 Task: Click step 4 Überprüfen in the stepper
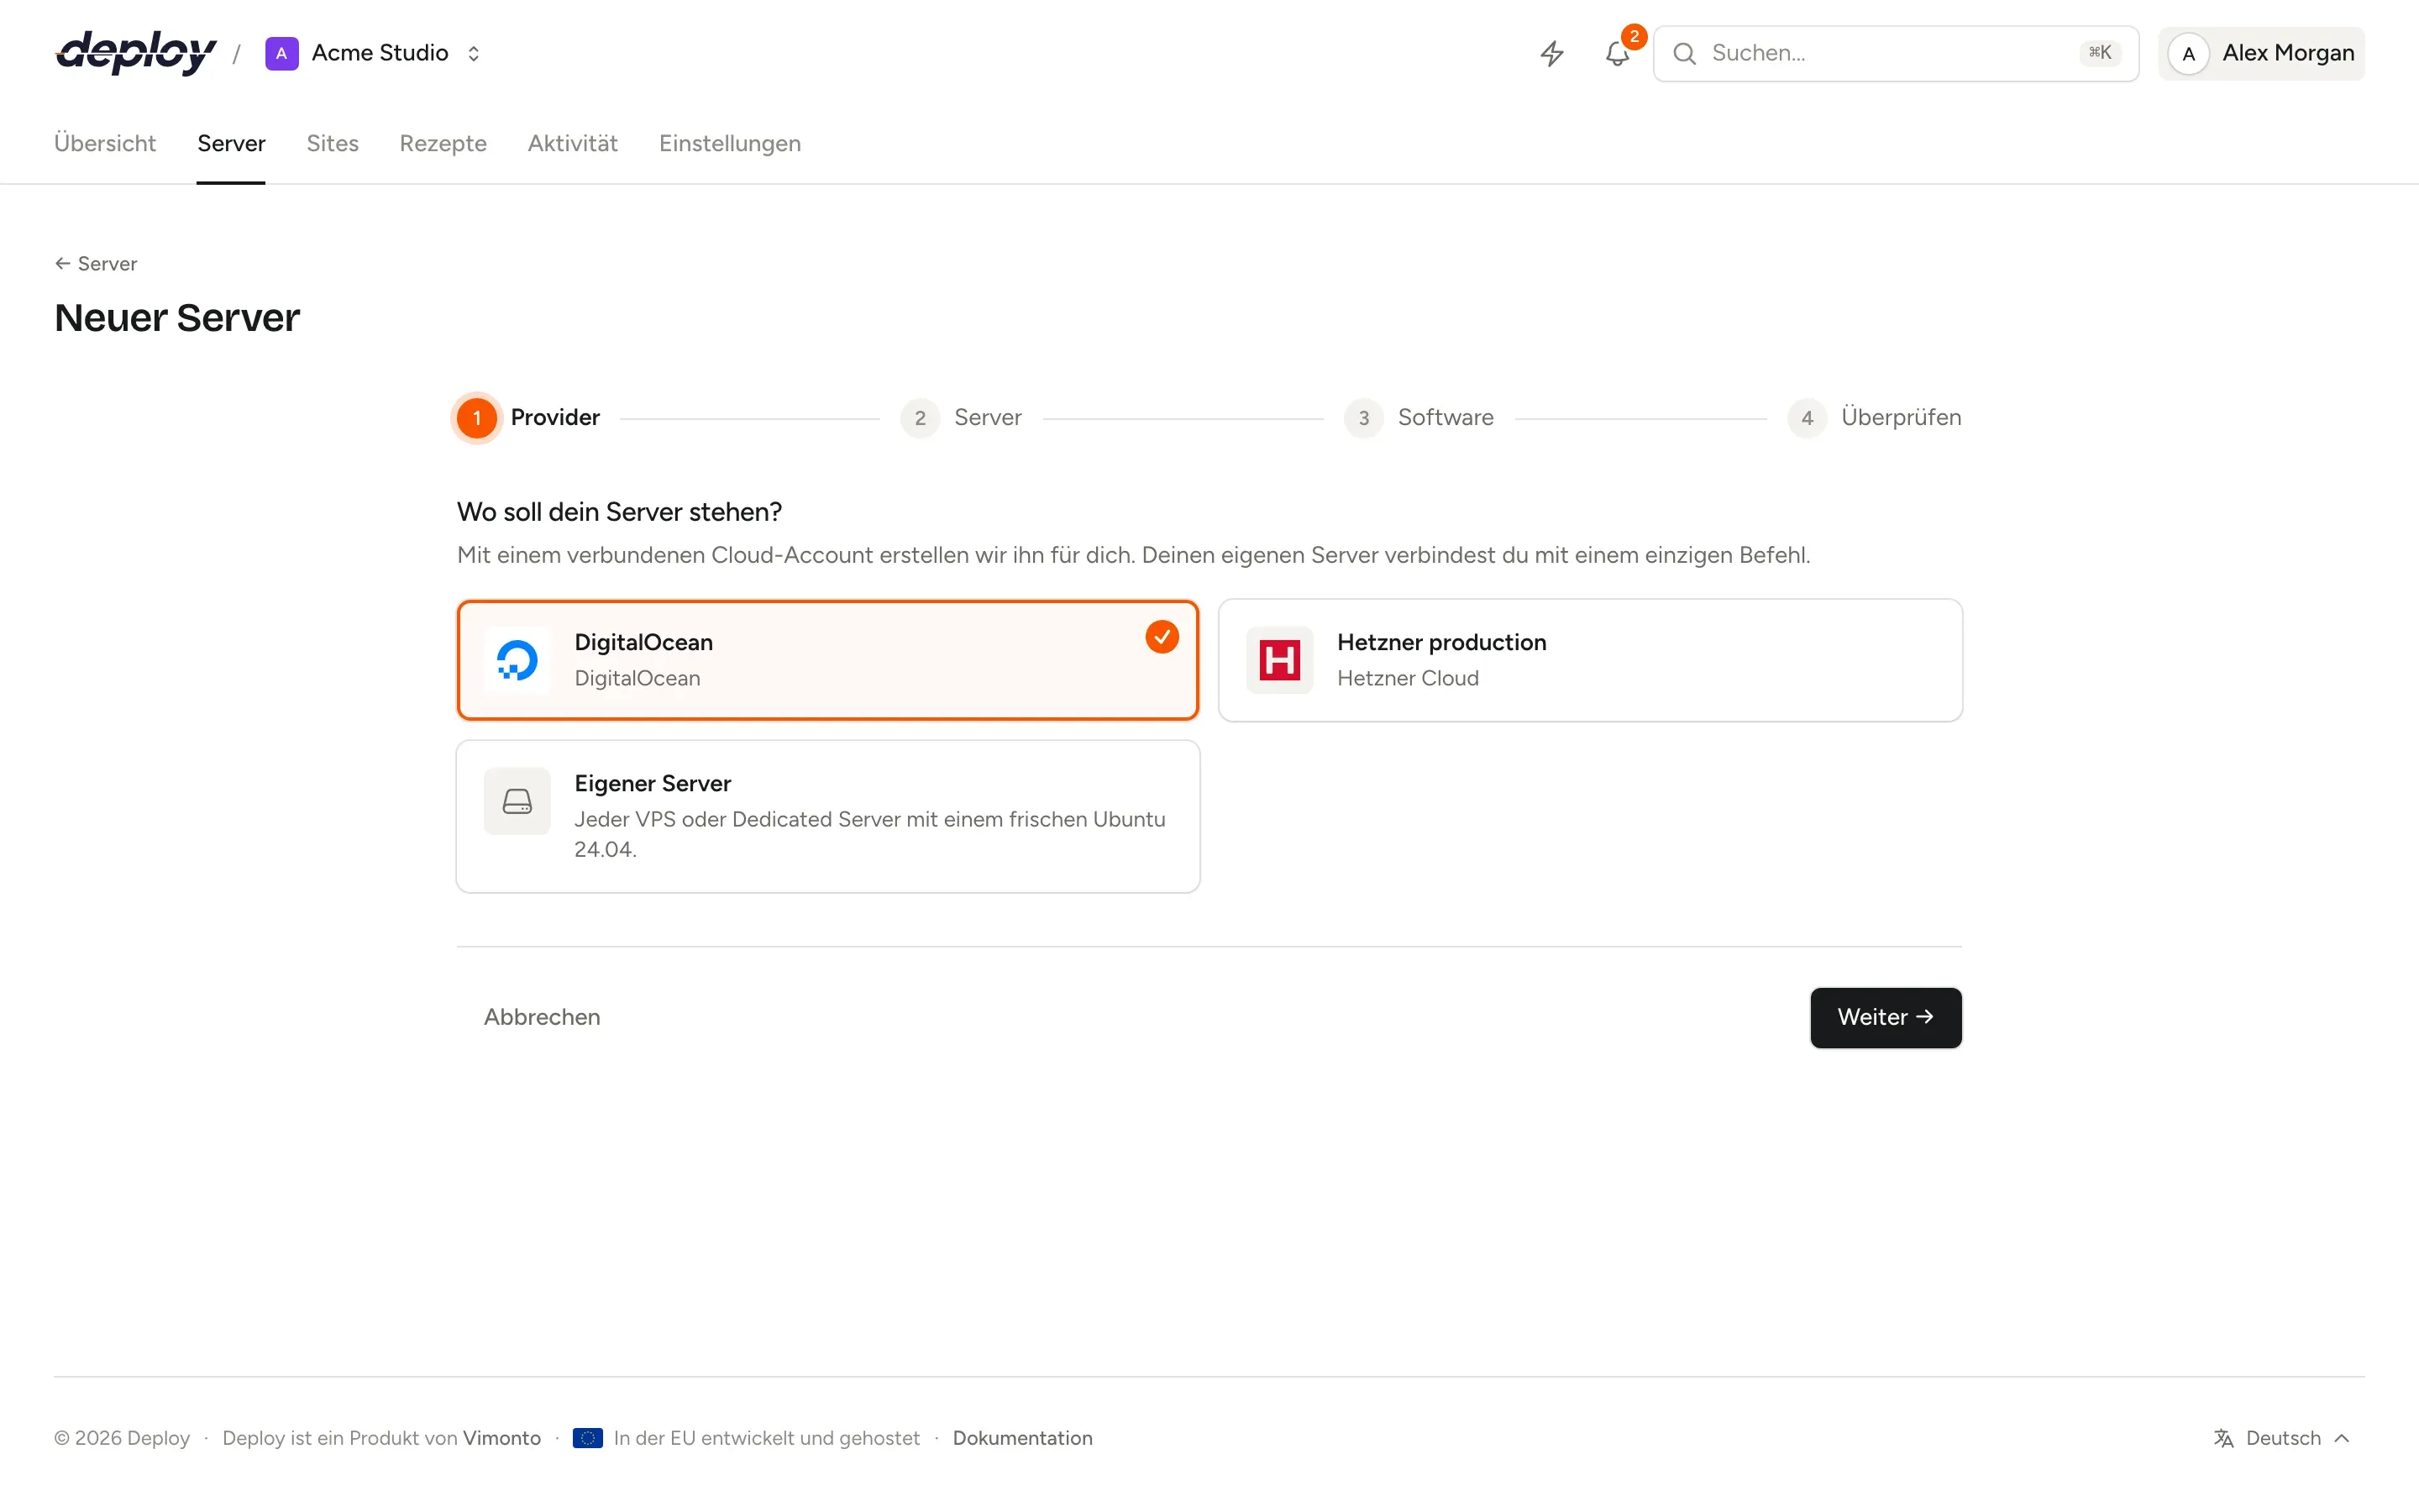point(1874,417)
